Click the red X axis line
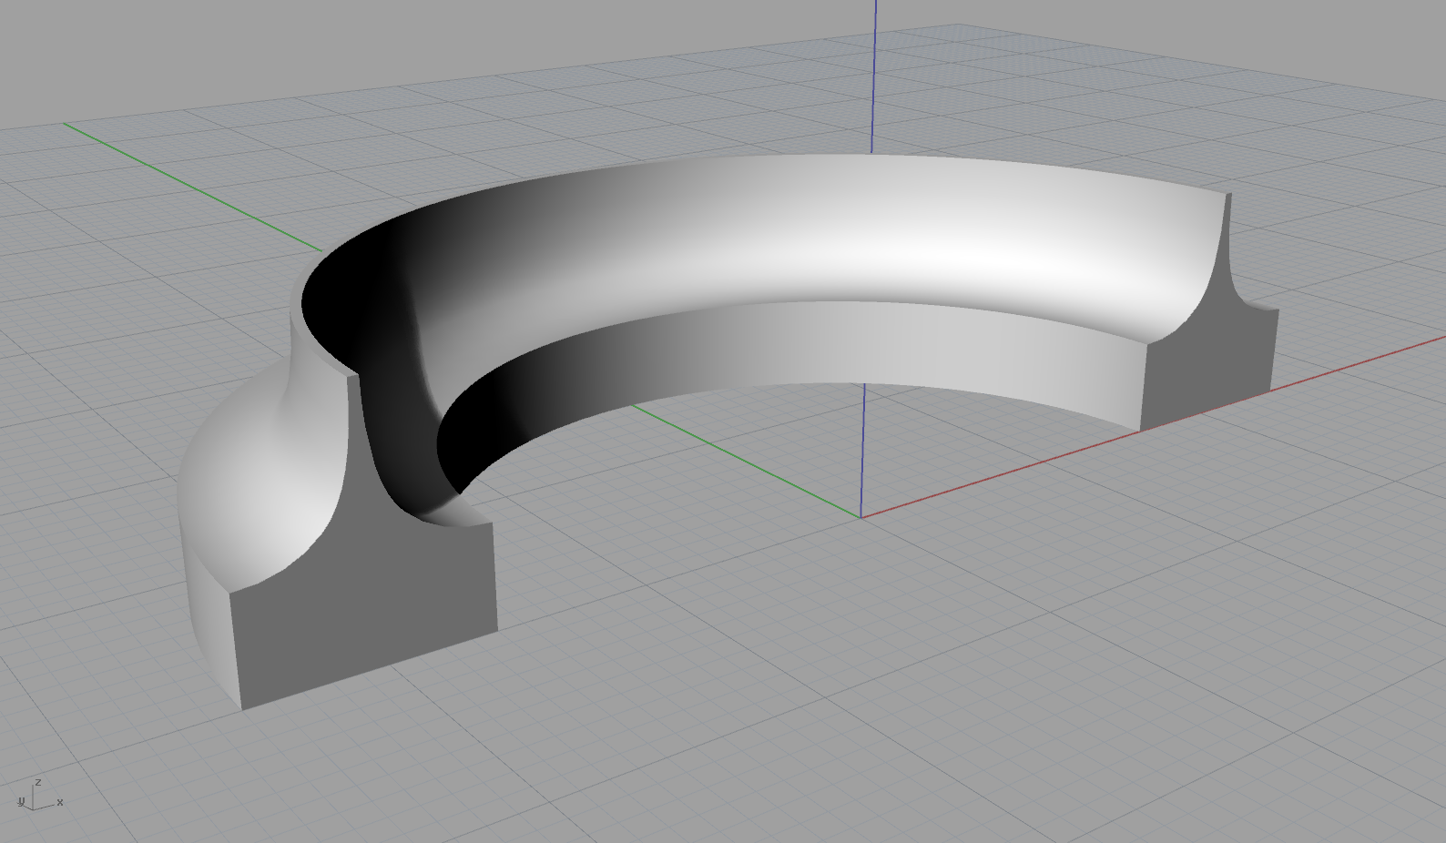 pos(1152,427)
